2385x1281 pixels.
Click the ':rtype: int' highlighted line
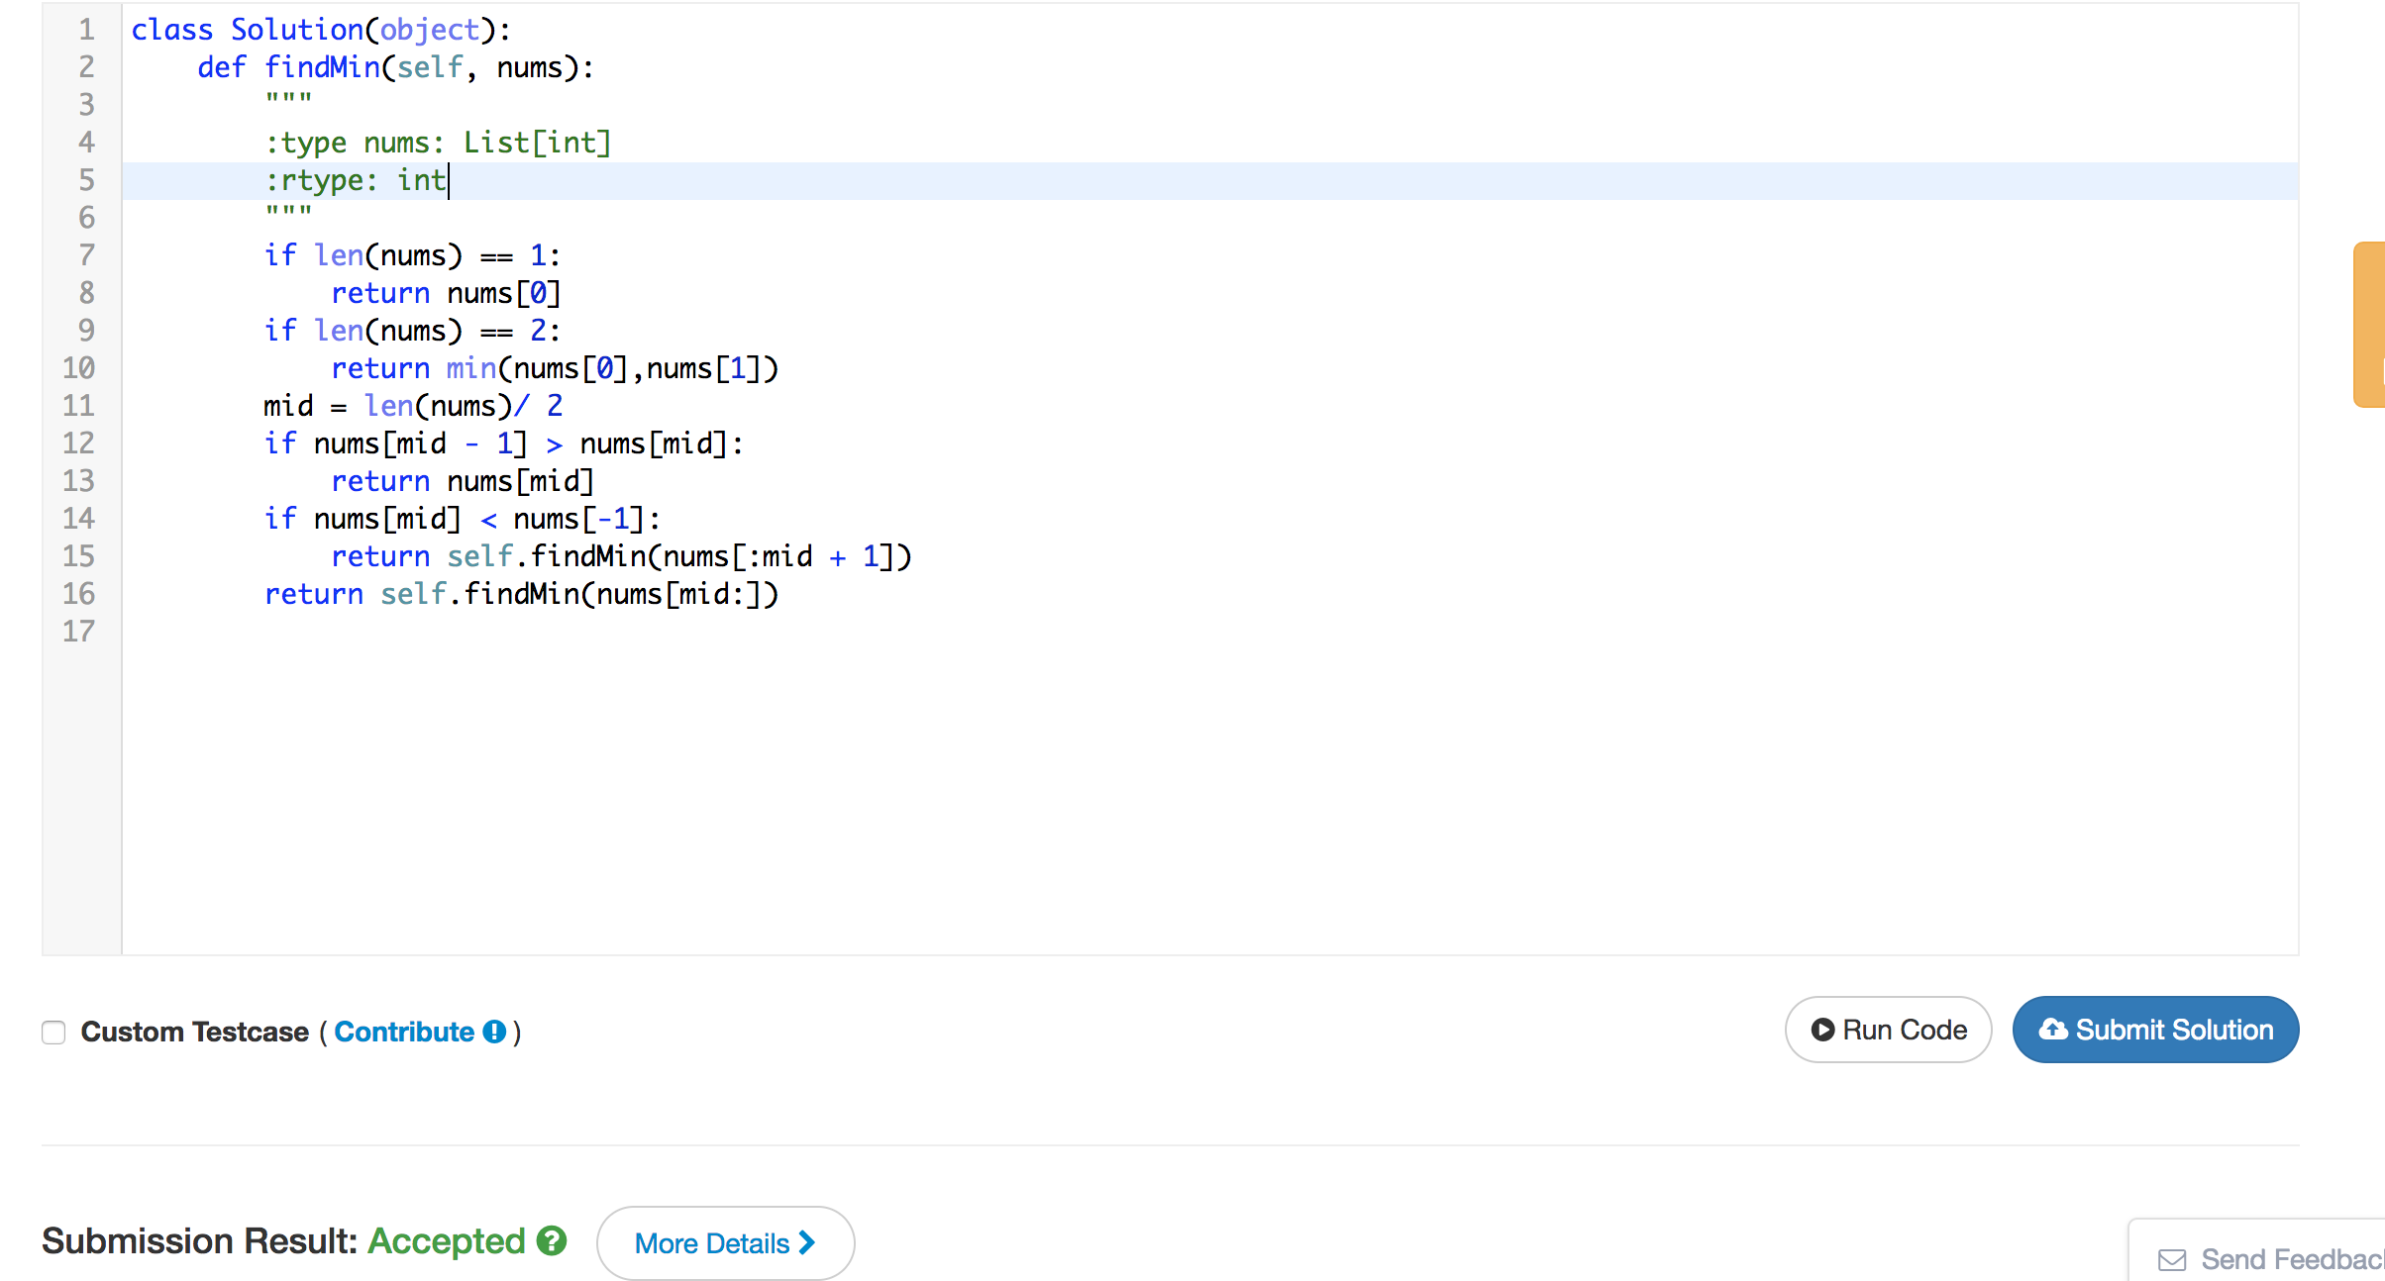pos(1210,180)
